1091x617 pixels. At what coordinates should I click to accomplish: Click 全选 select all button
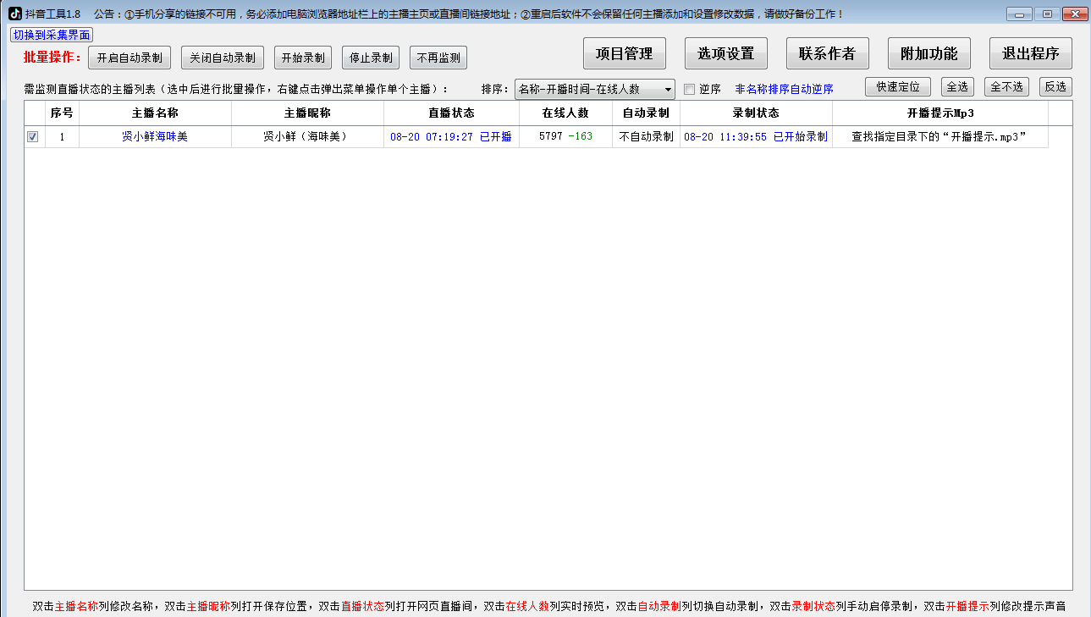pyautogui.click(x=957, y=86)
